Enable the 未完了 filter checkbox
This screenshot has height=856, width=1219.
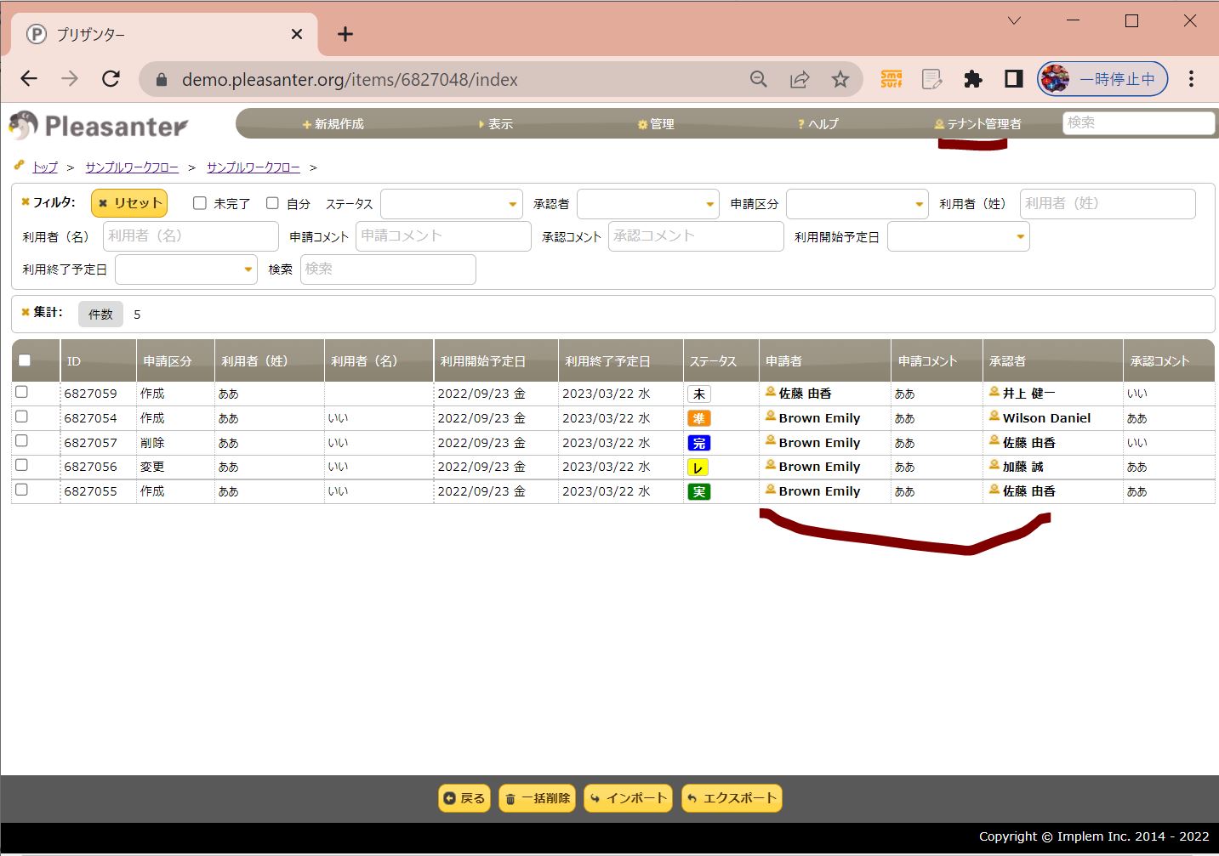click(200, 203)
